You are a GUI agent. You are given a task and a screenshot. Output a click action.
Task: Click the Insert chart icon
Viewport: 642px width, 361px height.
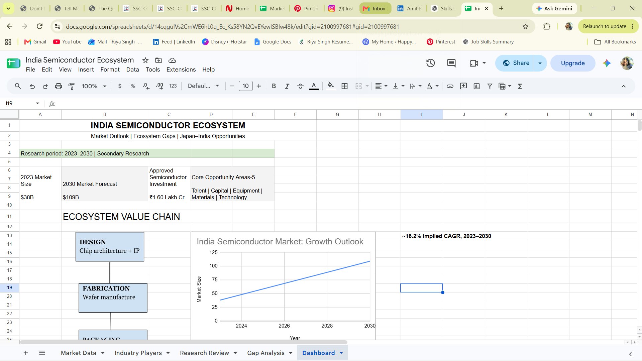[x=477, y=86]
